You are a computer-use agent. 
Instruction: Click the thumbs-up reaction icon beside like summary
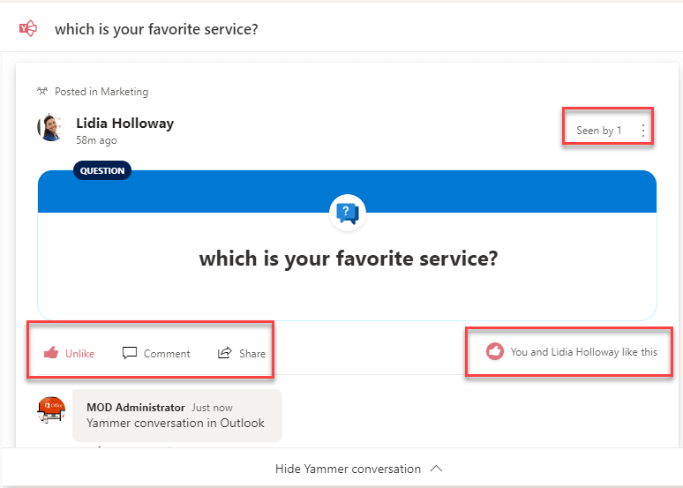point(495,351)
